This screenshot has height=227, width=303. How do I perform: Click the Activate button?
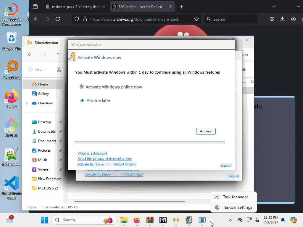[x=206, y=131]
